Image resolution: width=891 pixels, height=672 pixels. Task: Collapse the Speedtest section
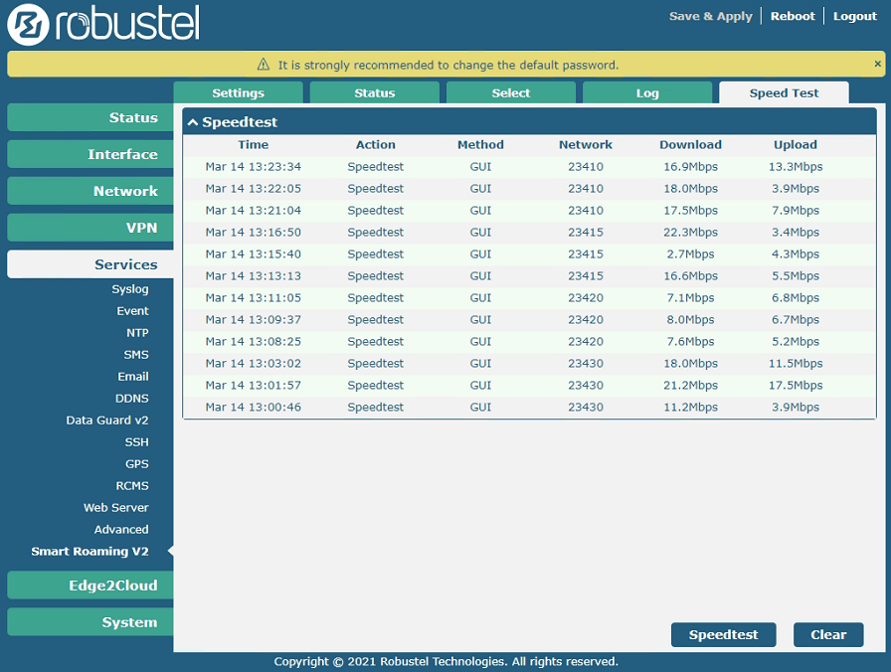tap(193, 122)
